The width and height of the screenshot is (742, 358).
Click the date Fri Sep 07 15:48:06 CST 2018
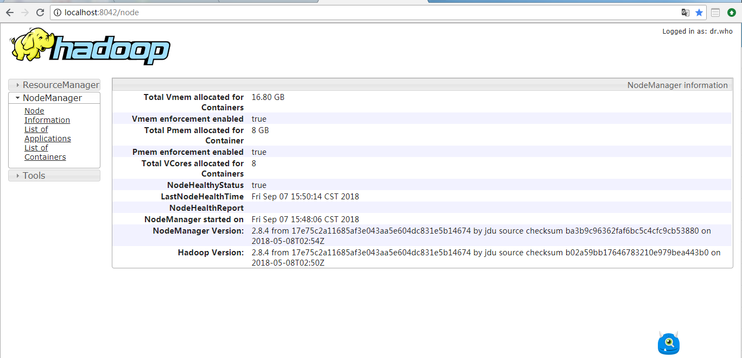(306, 219)
